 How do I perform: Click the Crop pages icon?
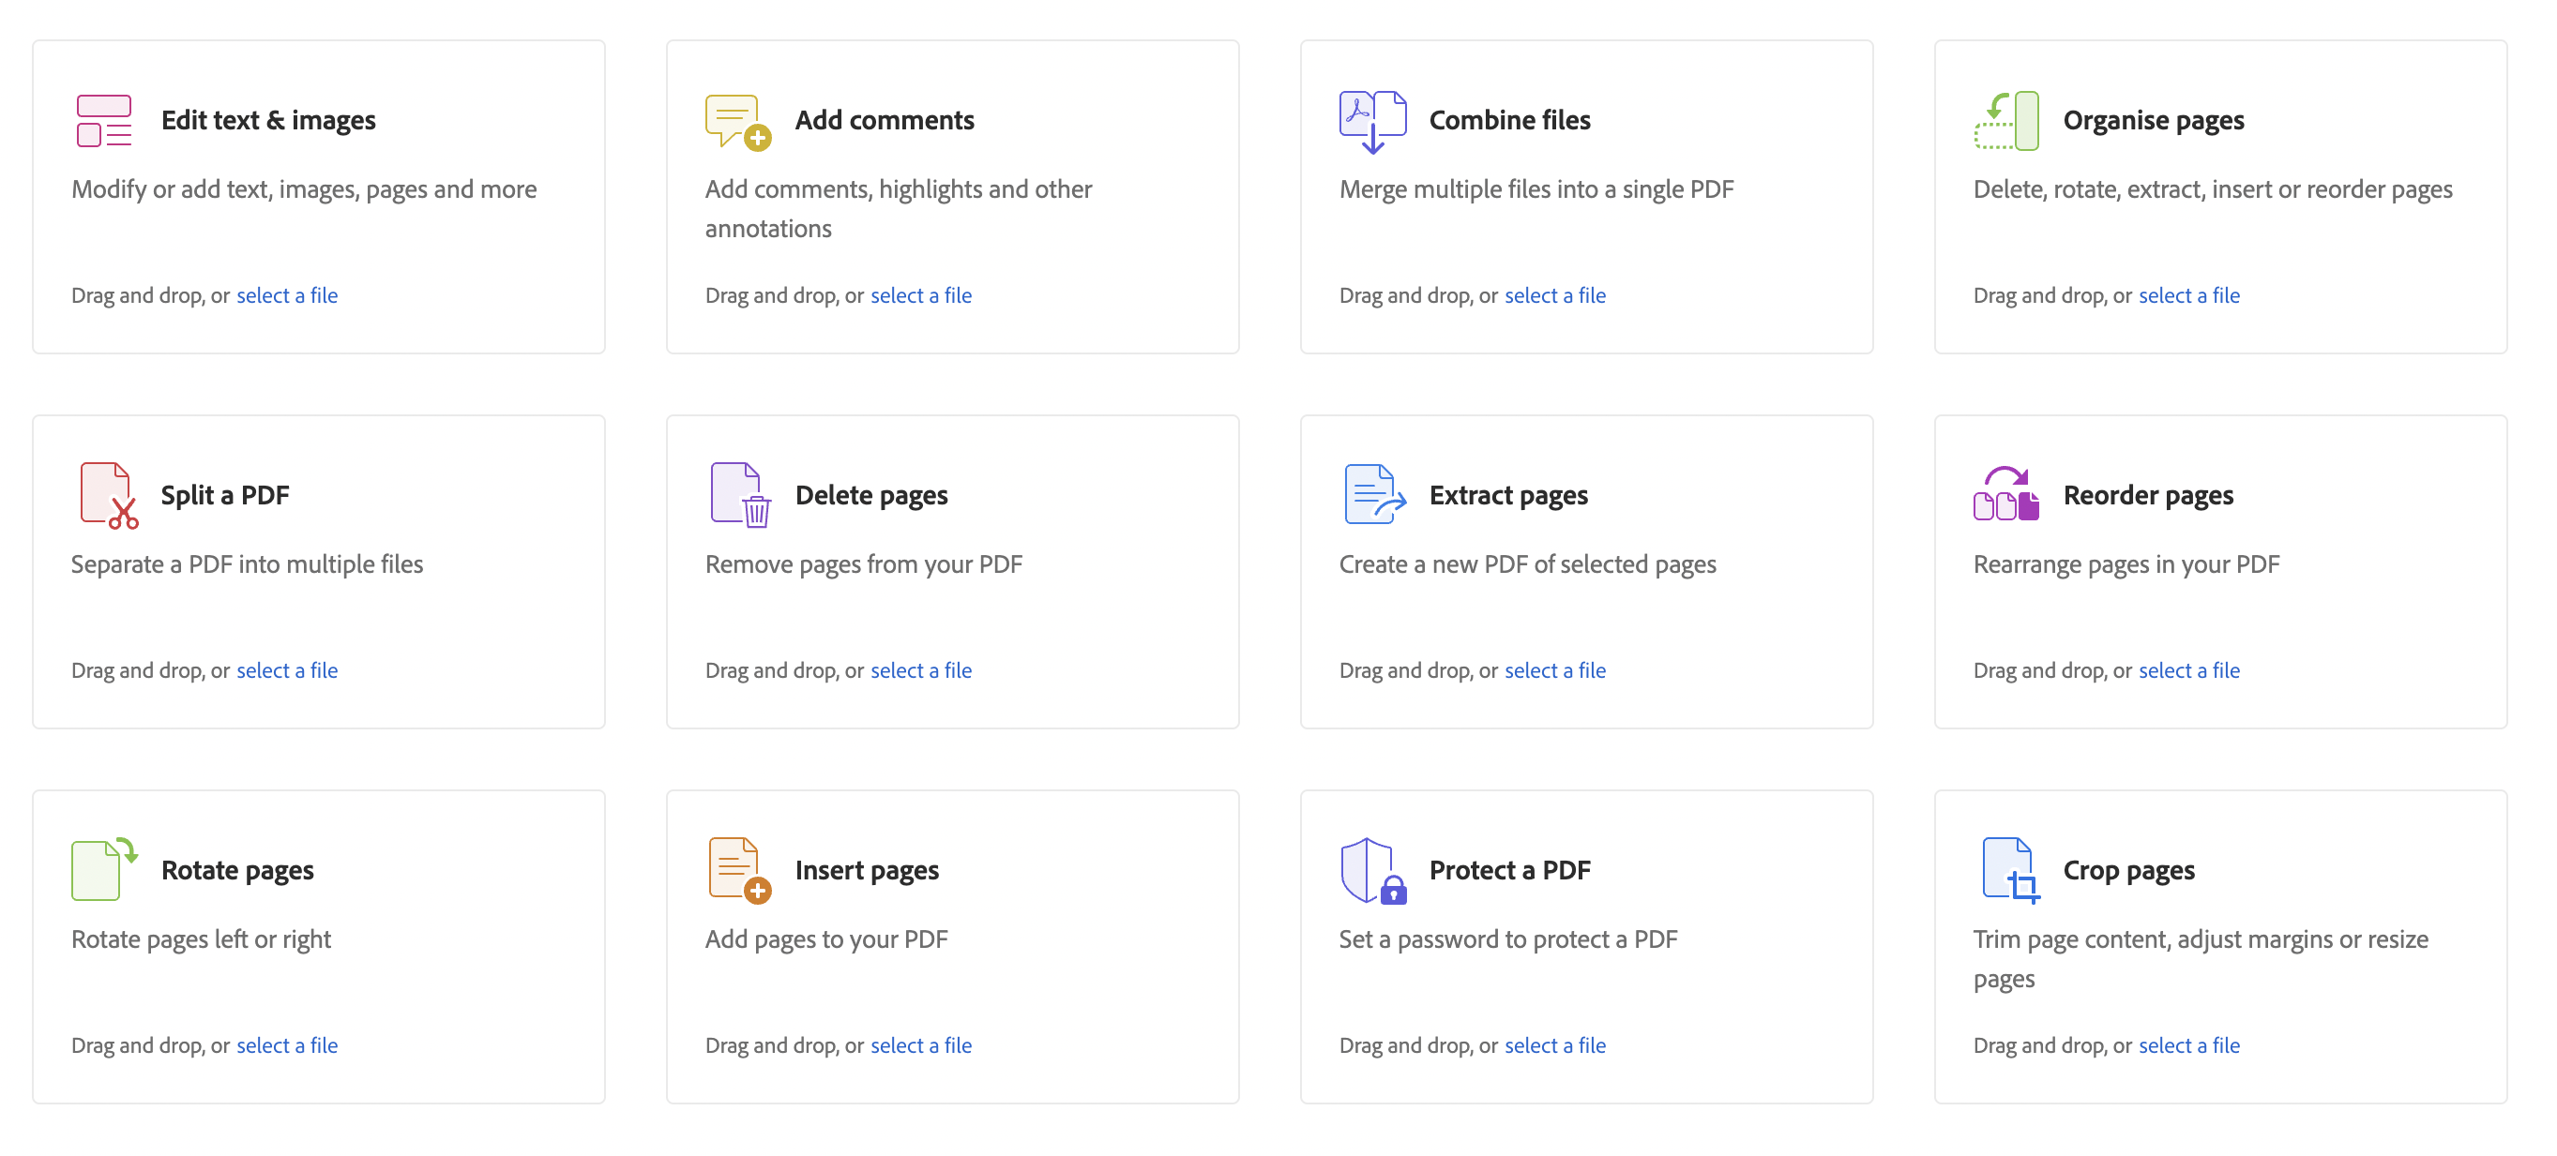[2010, 870]
